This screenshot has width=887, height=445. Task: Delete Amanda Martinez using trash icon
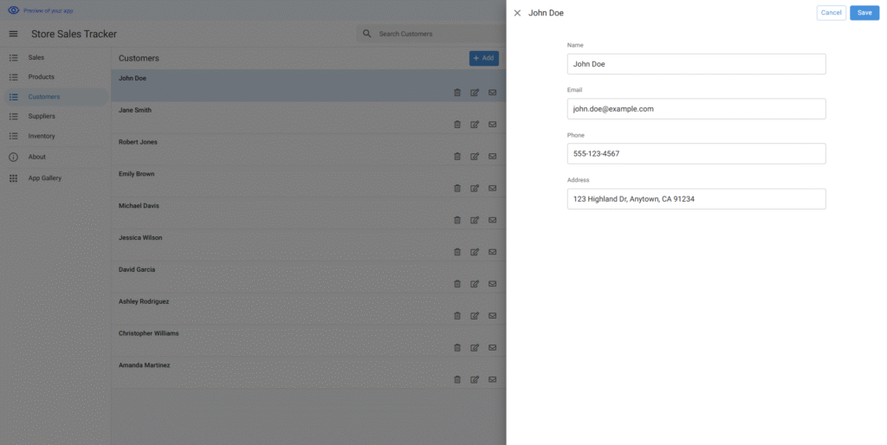(457, 379)
